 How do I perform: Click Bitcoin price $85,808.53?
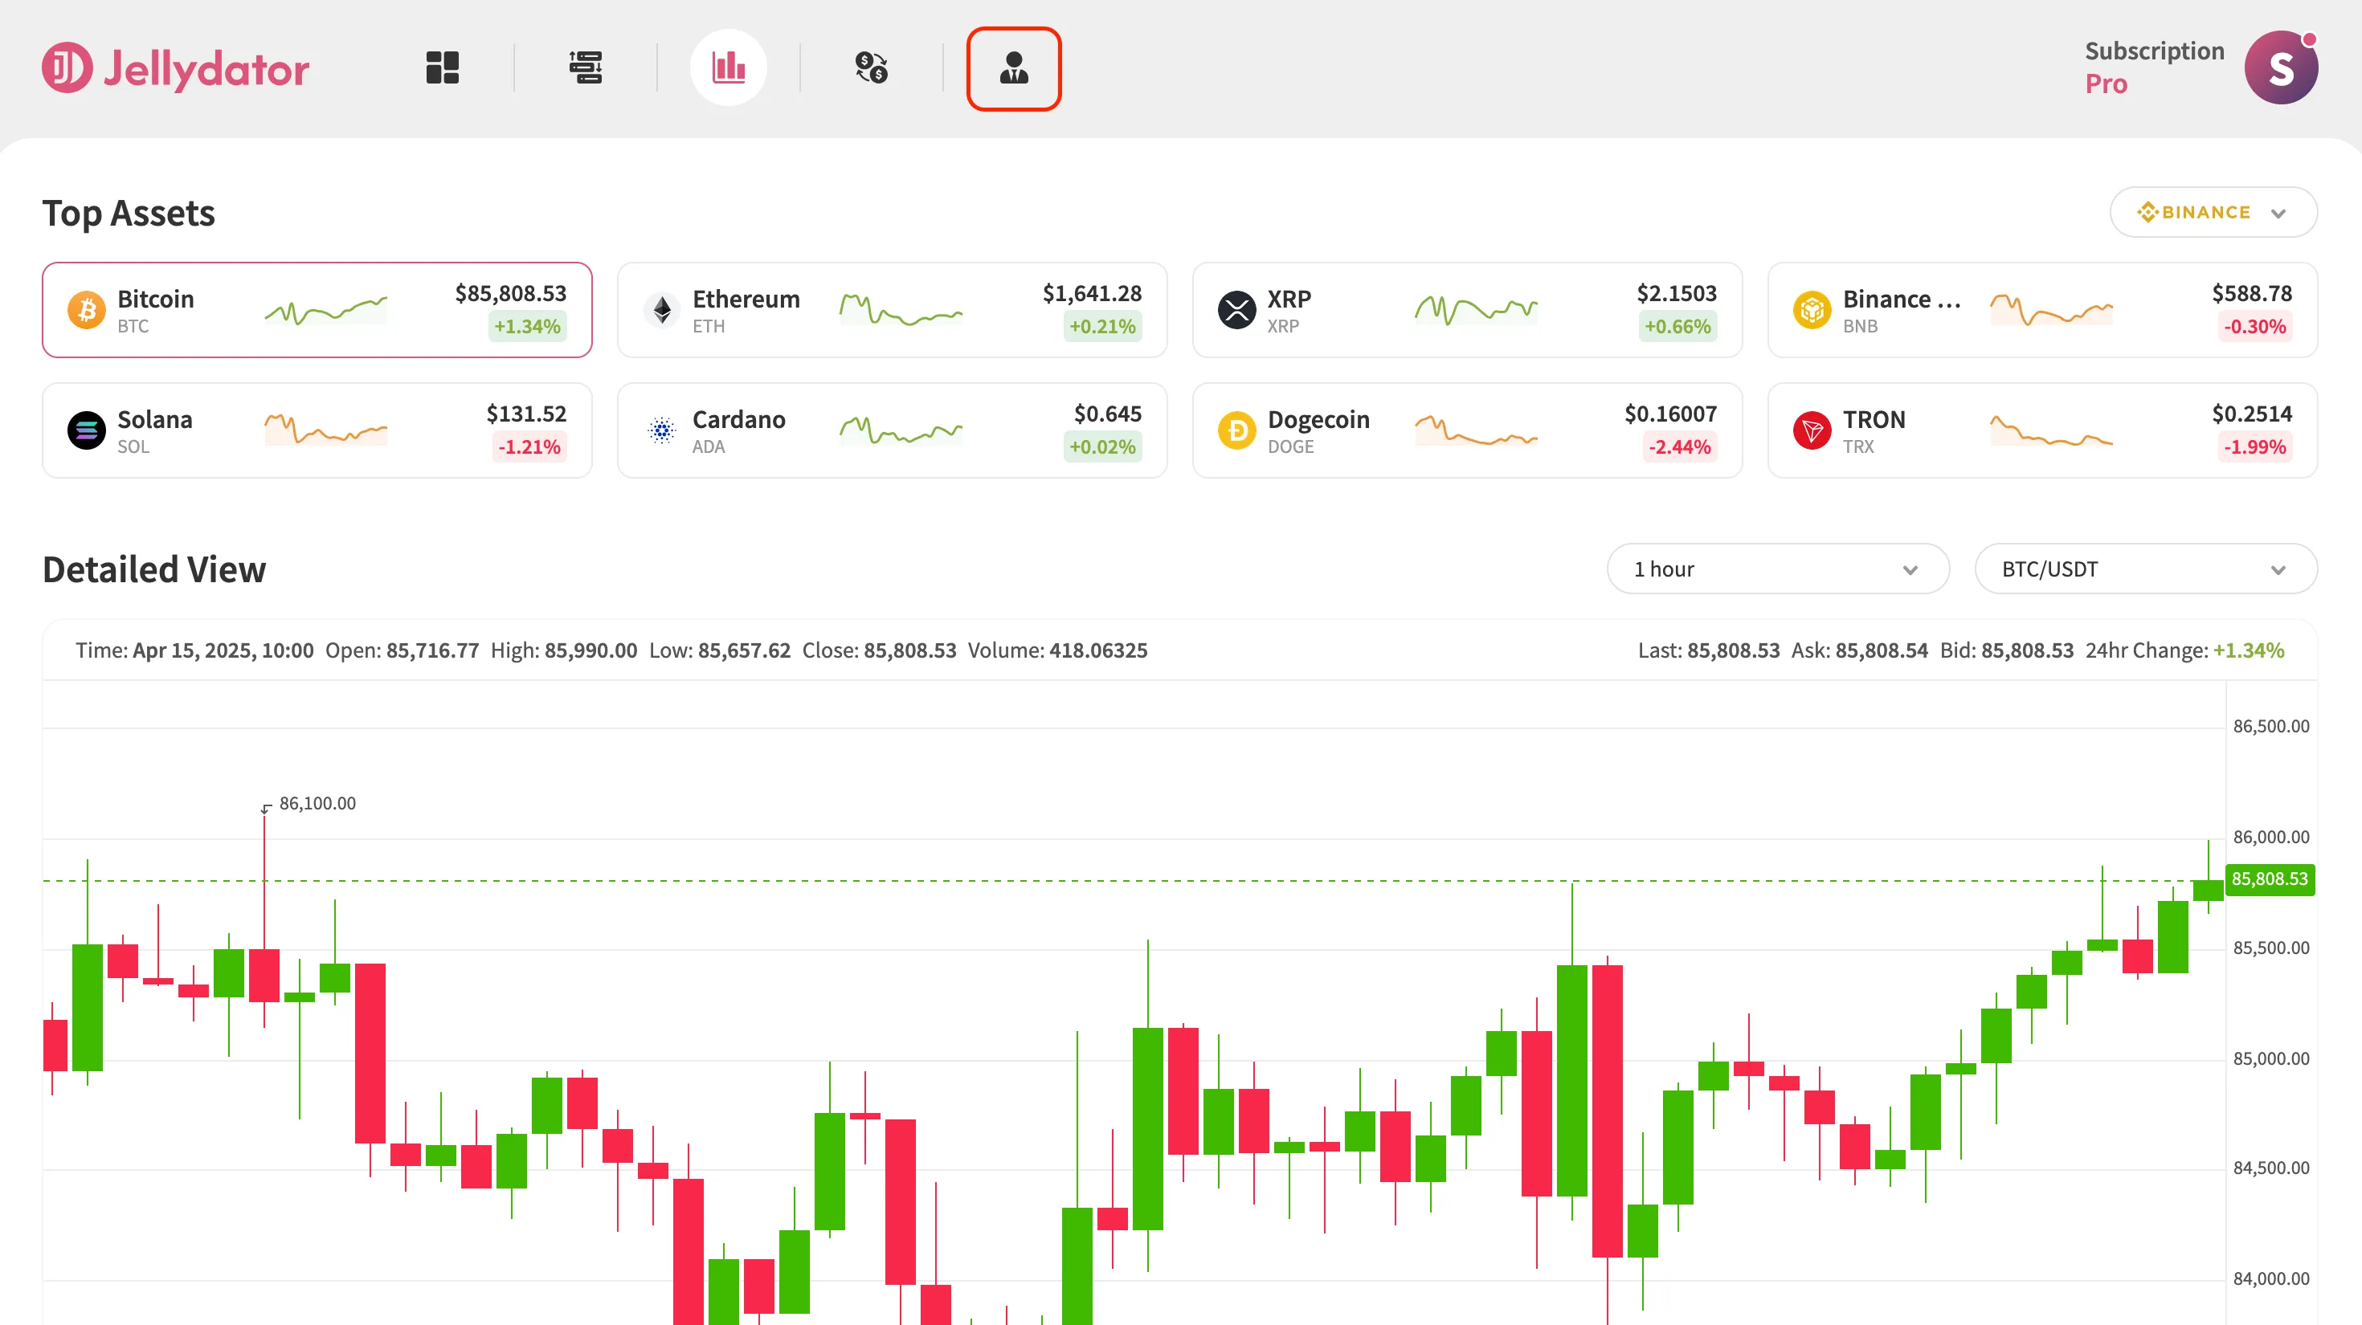pyautogui.click(x=511, y=293)
